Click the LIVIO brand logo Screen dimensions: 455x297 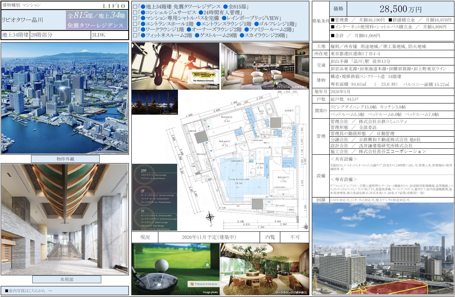pos(114,6)
